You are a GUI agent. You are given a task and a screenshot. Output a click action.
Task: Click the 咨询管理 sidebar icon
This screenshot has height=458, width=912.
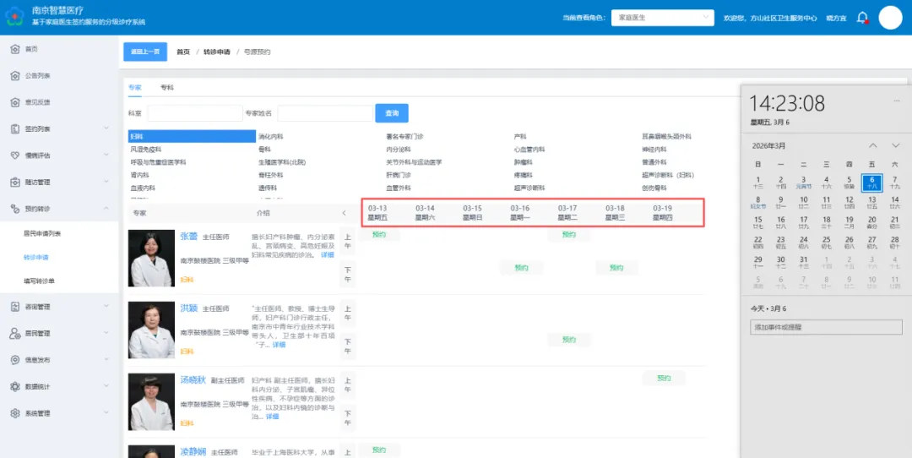click(16, 307)
